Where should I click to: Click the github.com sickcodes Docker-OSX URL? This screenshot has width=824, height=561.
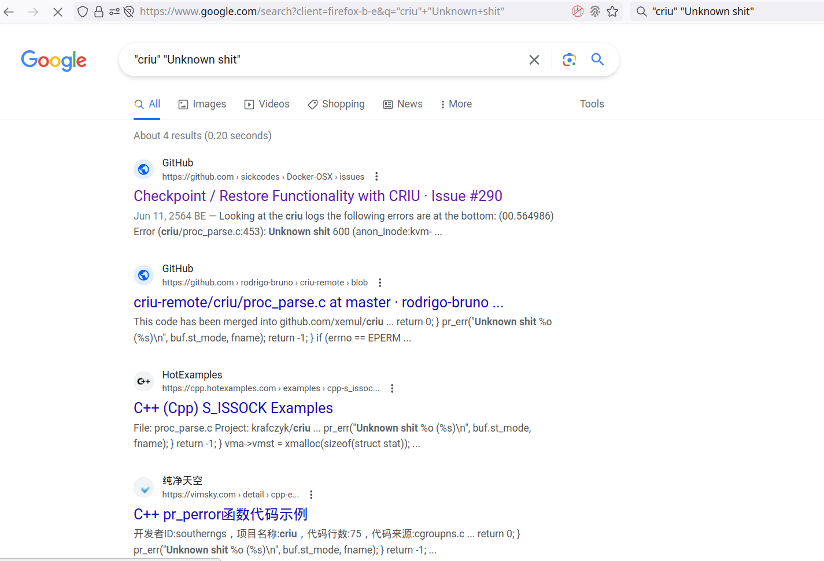click(263, 177)
